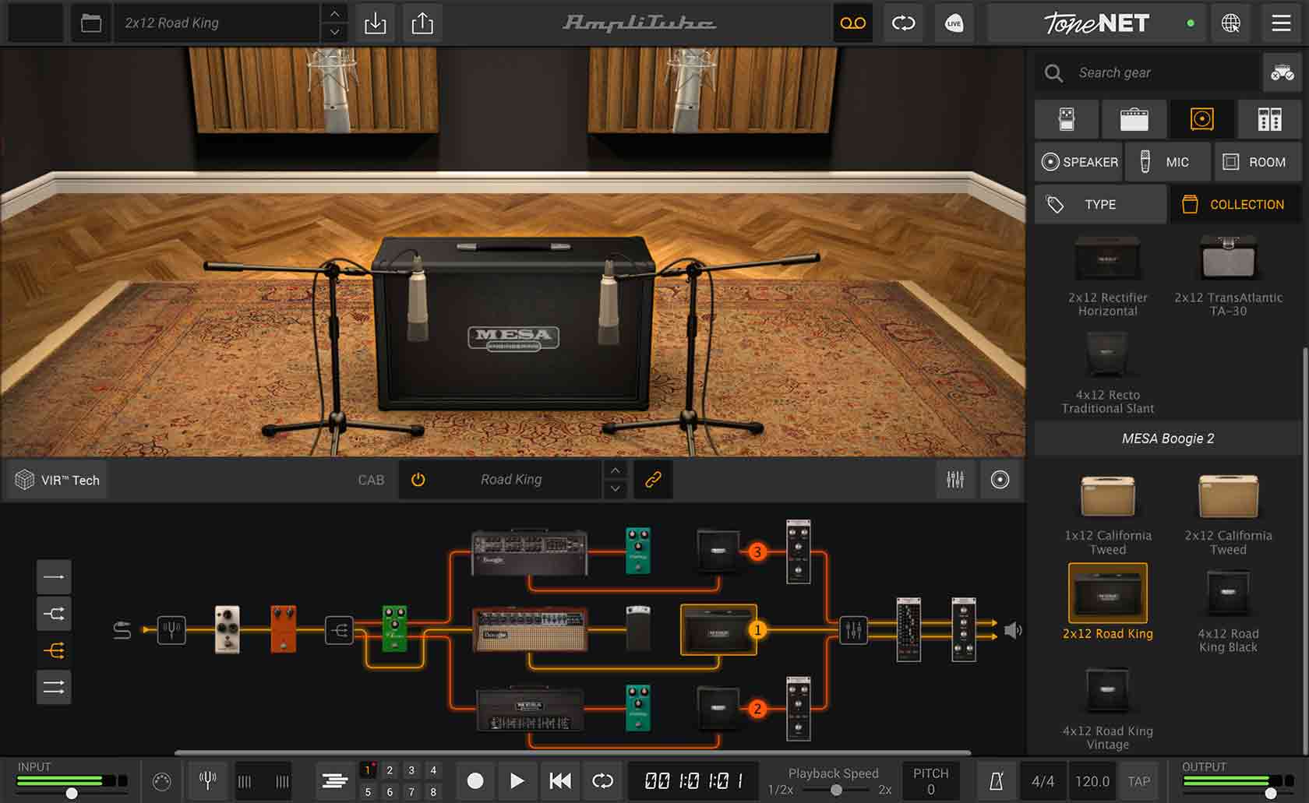Select 4x12 Recto Traditional Slant cabinet

(x=1107, y=372)
